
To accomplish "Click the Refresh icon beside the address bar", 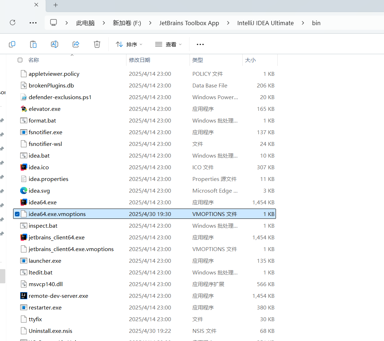I will (x=12, y=22).
